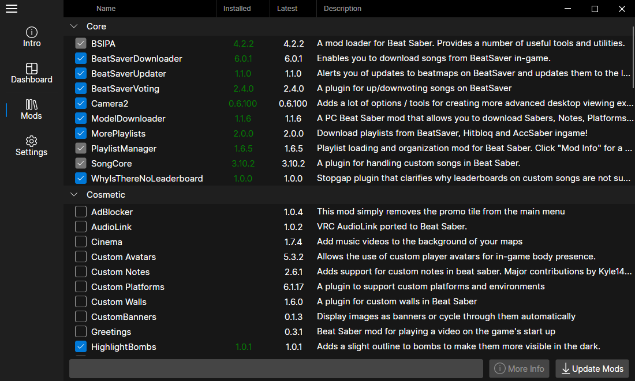This screenshot has height=381, width=635.
Task: Uncheck the Camera2 mod
Action: click(81, 103)
